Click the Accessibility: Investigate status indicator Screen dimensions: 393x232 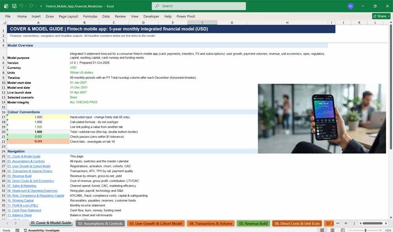coord(42,230)
